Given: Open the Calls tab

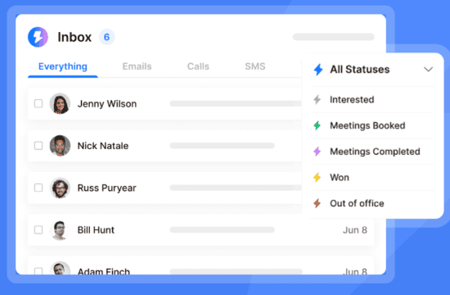Looking at the screenshot, I should 198,66.
